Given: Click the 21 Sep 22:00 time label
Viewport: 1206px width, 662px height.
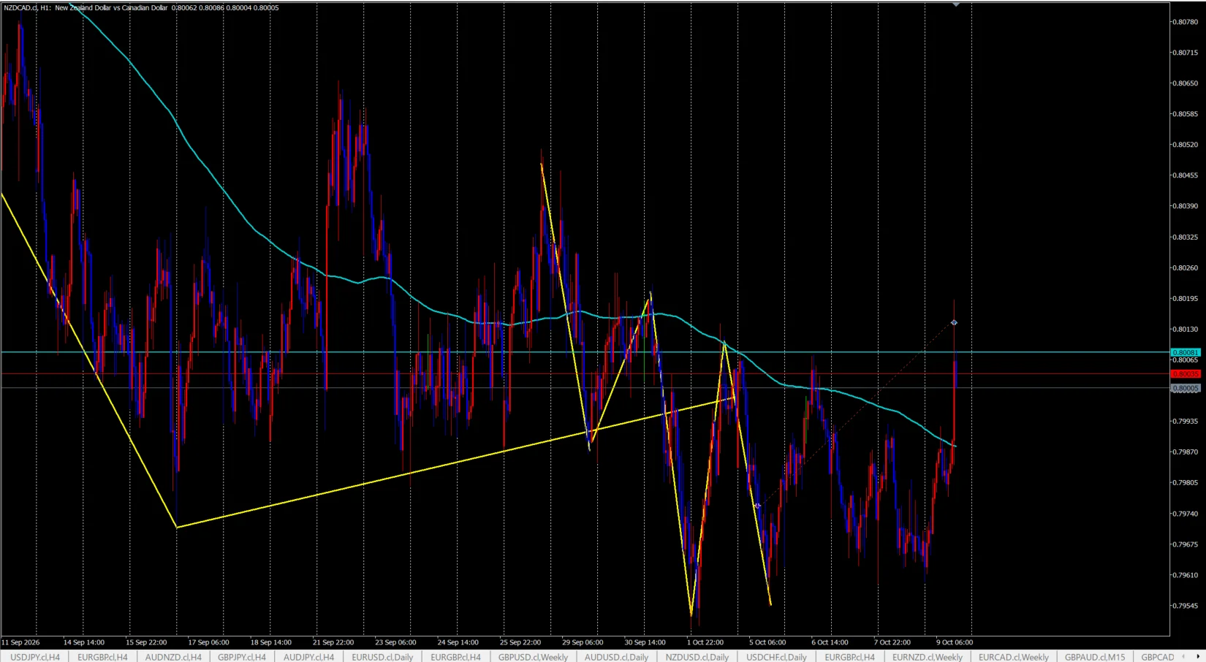Looking at the screenshot, I should click(333, 642).
